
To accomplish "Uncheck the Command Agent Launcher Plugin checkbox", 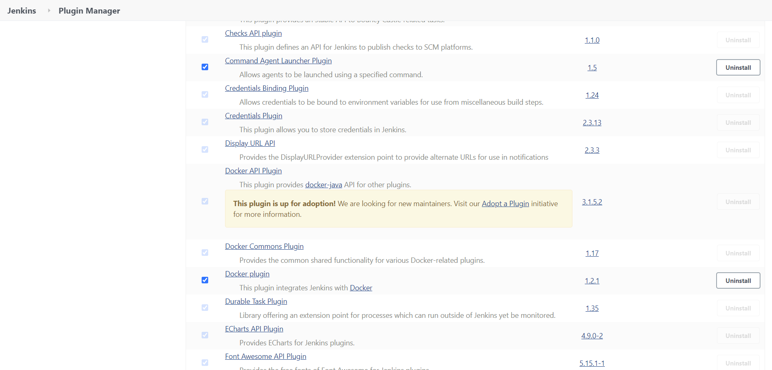I will [x=205, y=67].
